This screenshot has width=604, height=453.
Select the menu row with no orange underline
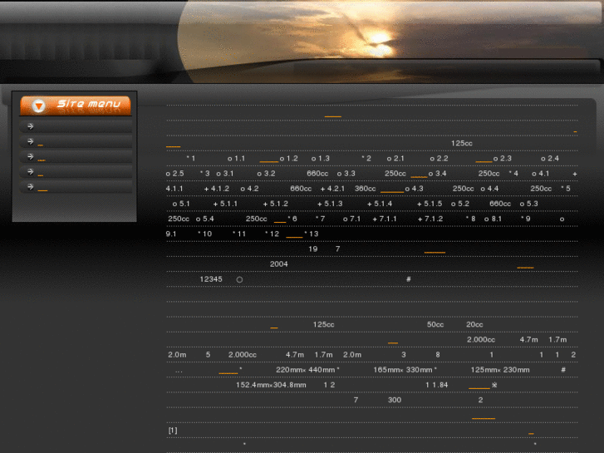tap(76, 126)
